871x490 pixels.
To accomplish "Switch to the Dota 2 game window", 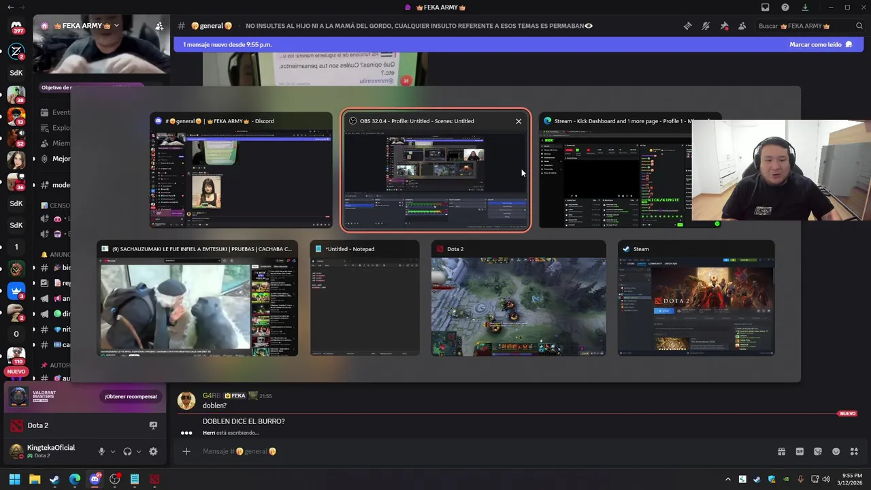I will tap(519, 298).
